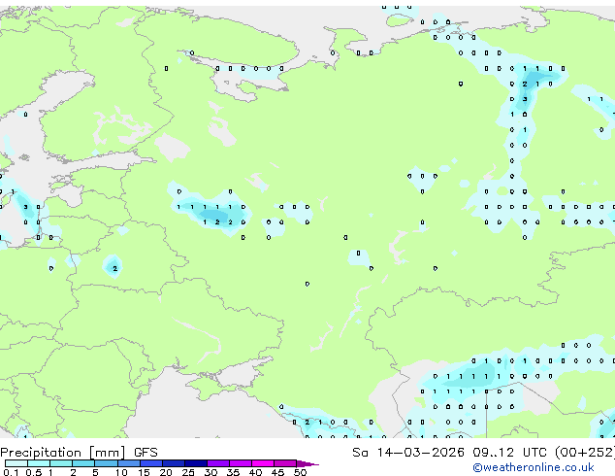Click the 15–20 mm legend color box
Viewport: 615px width, 476px height.
[151, 463]
